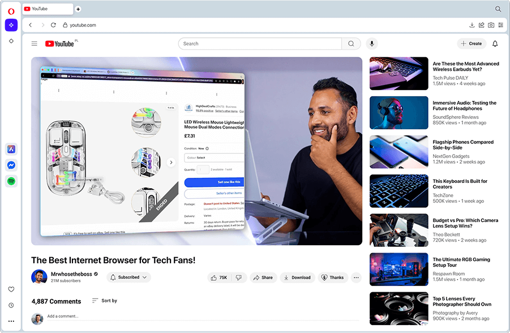
Task: Click the Opera logo menu icon
Action: pos(11,11)
